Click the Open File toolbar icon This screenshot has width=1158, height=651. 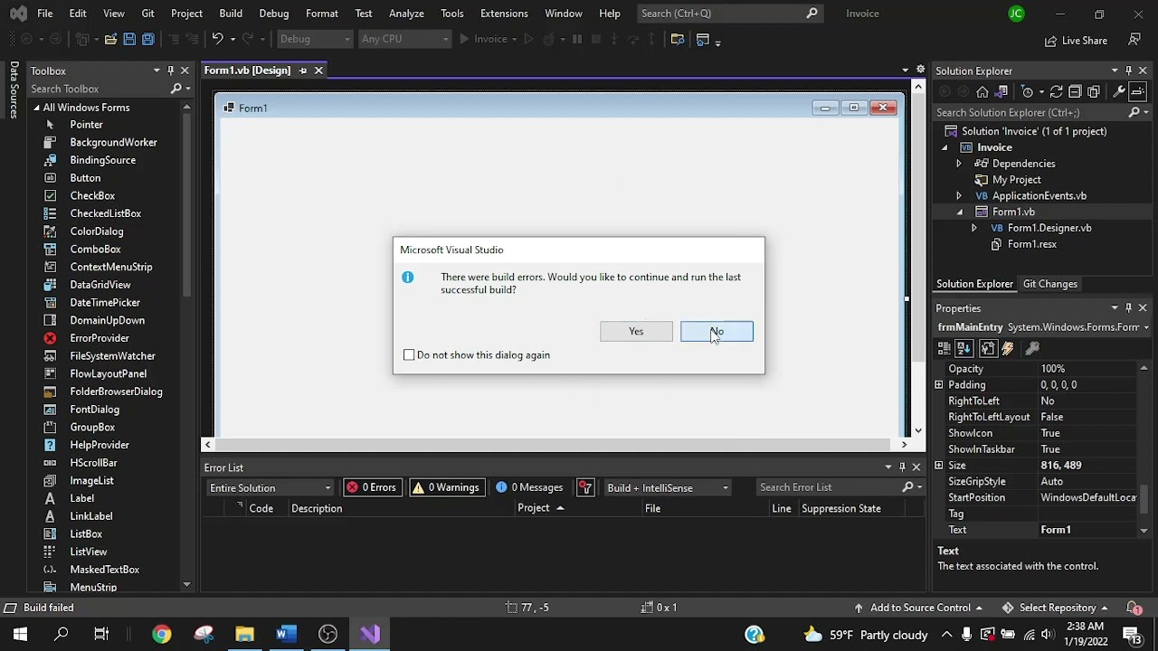coord(110,40)
